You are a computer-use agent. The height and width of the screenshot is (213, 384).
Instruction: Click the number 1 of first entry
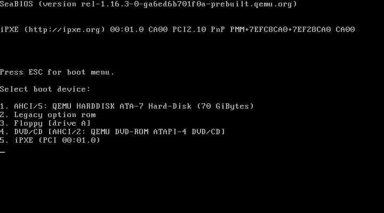point(3,106)
